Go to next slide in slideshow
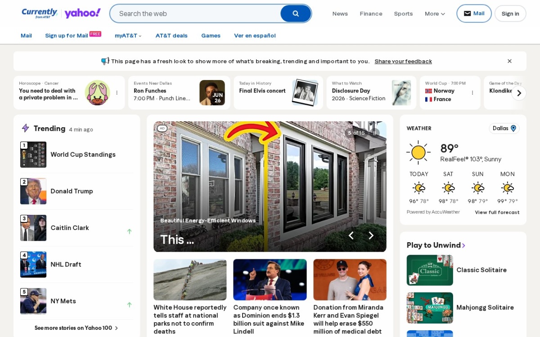 [371, 235]
